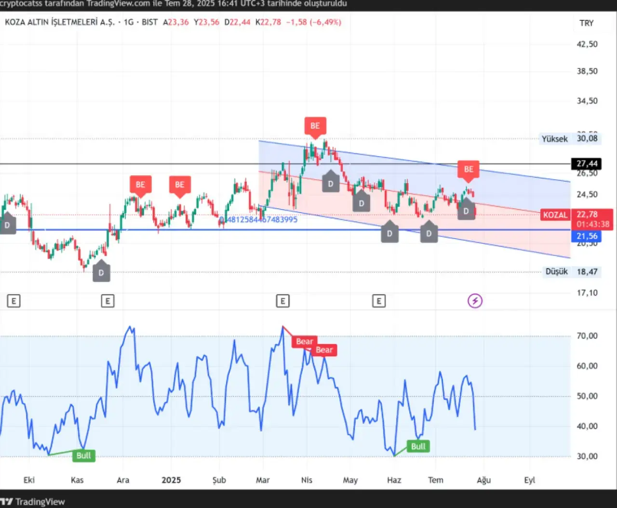The width and height of the screenshot is (617, 508).
Task: Click the 2025 label on the time axis
Action: 171,480
